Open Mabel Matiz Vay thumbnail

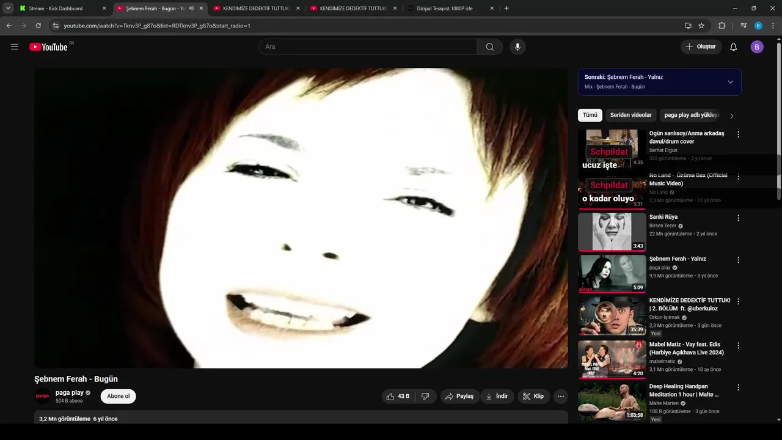(612, 359)
